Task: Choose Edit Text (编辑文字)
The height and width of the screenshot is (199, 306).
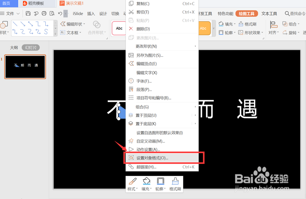Action: (162, 73)
